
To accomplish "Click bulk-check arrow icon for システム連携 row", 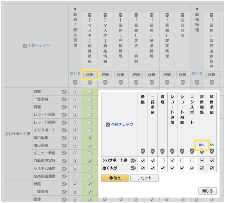I will coord(64,169).
